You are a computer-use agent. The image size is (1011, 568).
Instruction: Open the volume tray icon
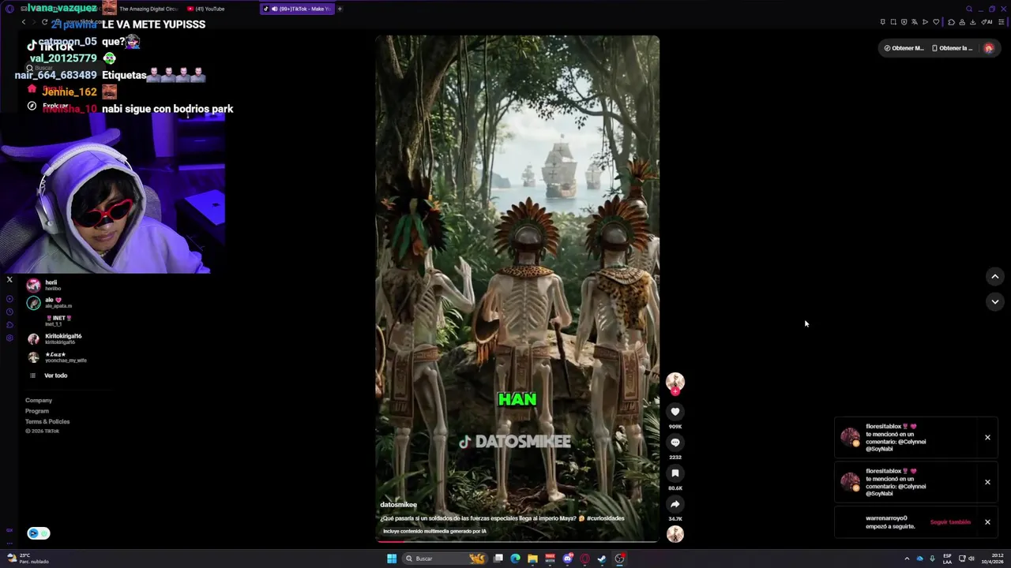(x=972, y=559)
